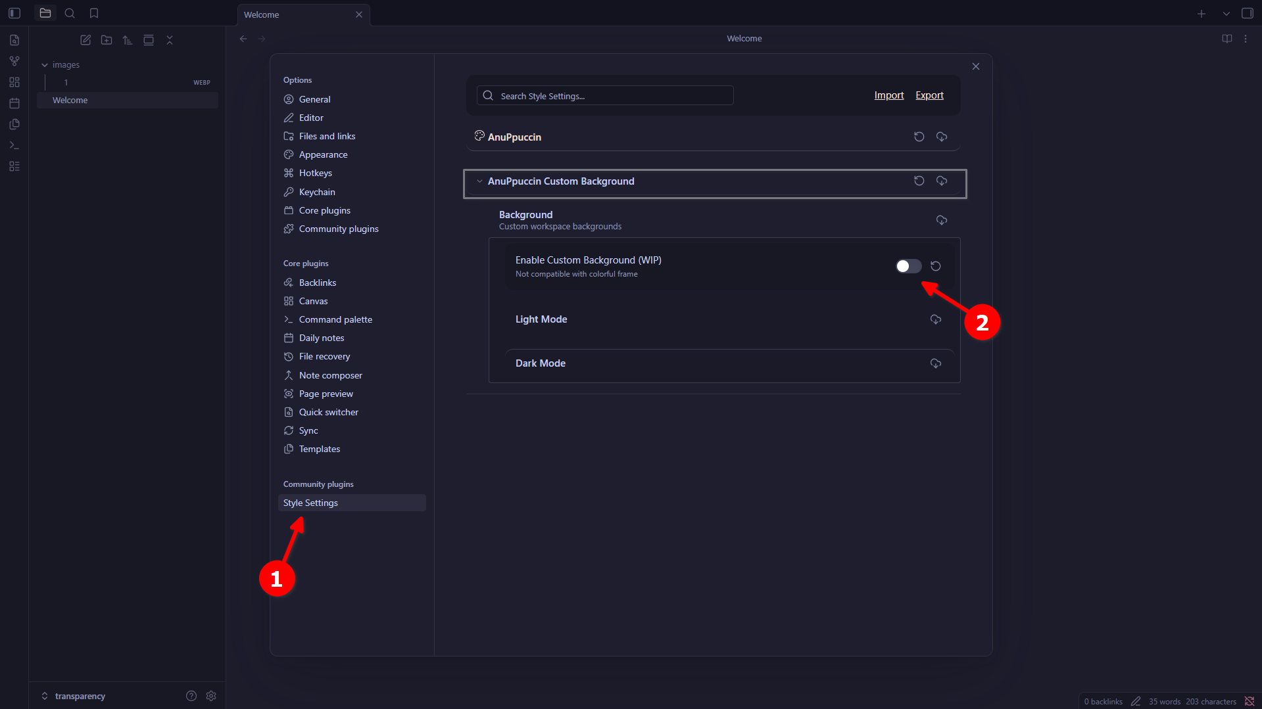Open graph view from the ribbon
Screen dimensions: 1262x709
click(x=14, y=61)
